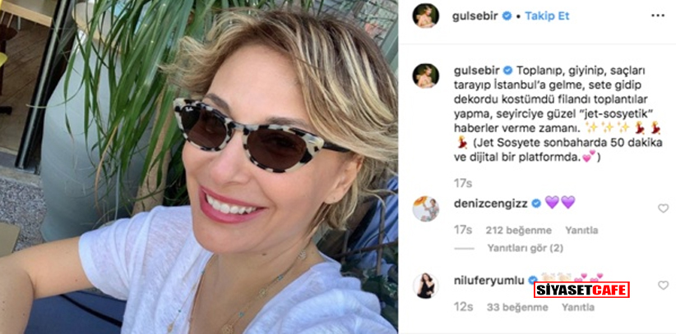Open niluferyumlu's profile avatar
The height and width of the screenshot is (334, 676).
[x=425, y=286]
